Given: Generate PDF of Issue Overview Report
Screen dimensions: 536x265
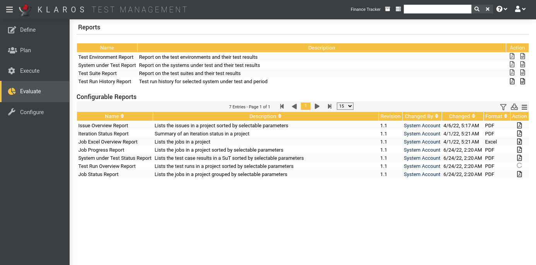Looking at the screenshot, I should pyautogui.click(x=519, y=125).
